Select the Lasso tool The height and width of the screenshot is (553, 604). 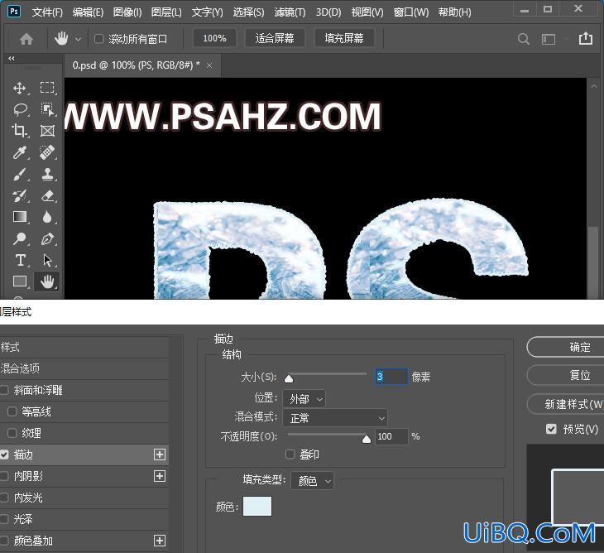tap(20, 109)
